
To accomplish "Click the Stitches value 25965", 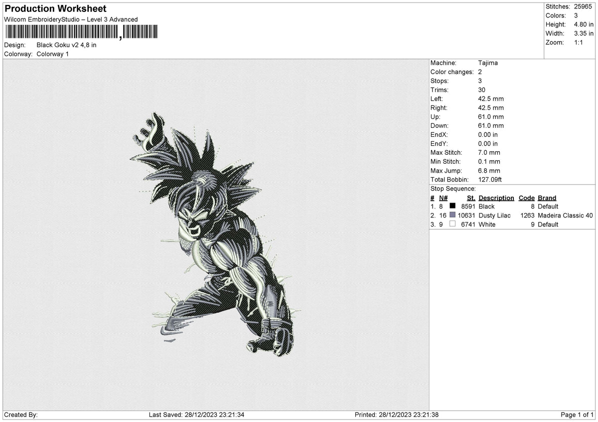I will tap(584, 6).
